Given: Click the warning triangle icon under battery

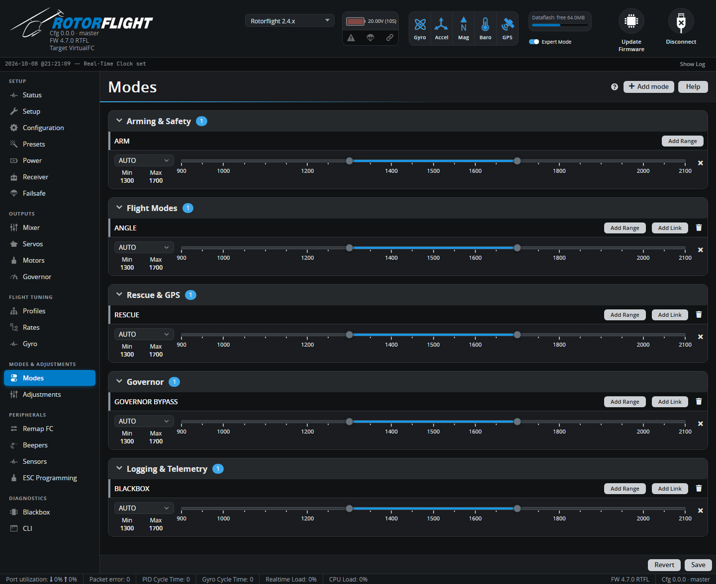Looking at the screenshot, I should (351, 38).
